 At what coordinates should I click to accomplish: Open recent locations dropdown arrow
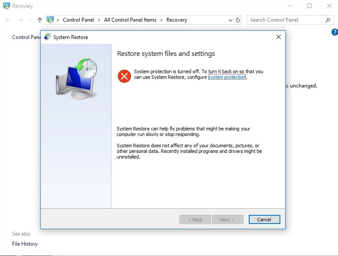[x=30, y=20]
